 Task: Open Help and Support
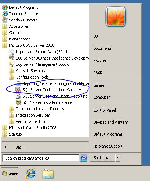[108, 146]
